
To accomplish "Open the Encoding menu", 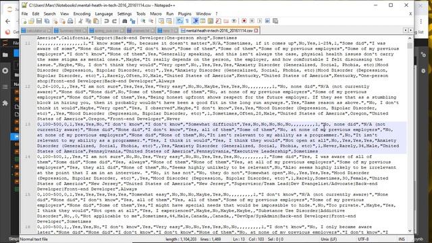I will coord(82,13).
